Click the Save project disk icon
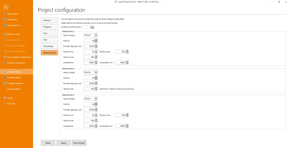The width and height of the screenshot is (289, 148). 5,20
